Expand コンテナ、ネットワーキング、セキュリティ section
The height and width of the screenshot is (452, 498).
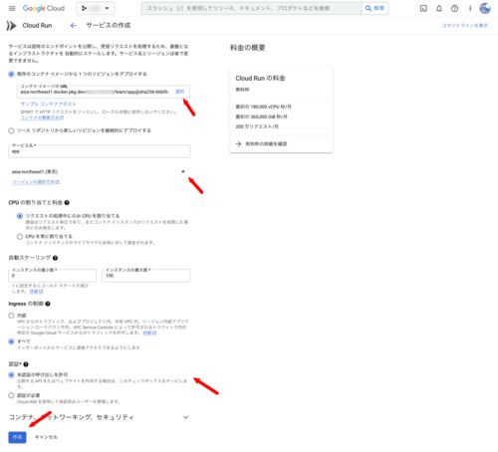coord(99,417)
